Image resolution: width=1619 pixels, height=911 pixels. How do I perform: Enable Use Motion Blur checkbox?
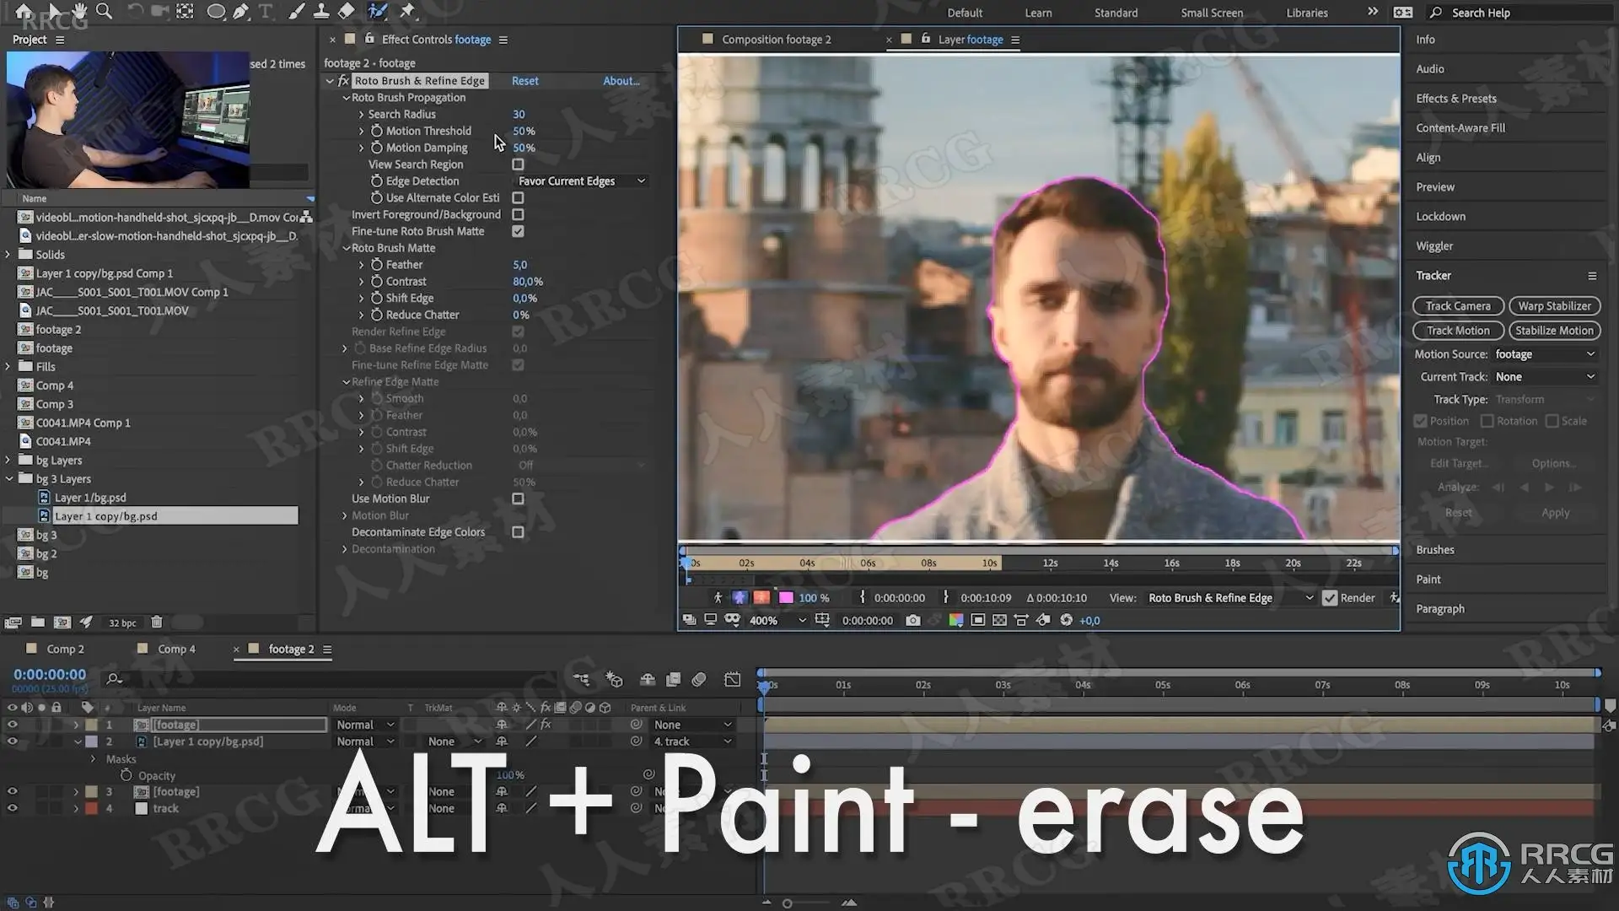[518, 499]
